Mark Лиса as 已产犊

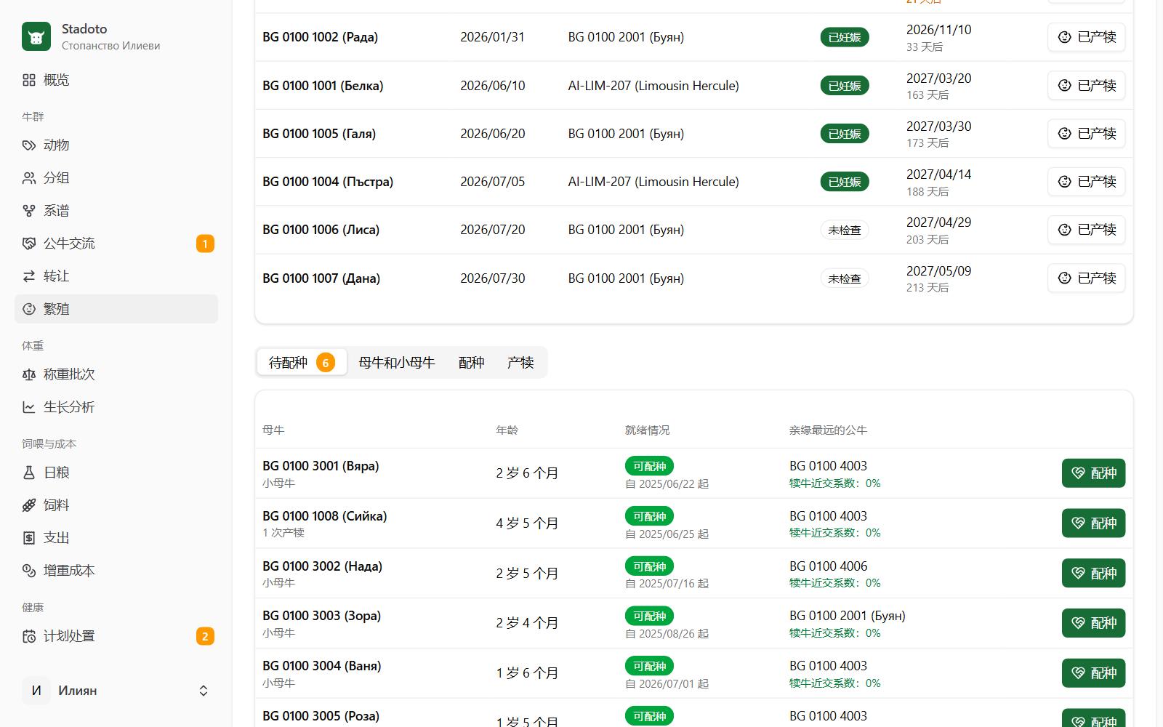[1087, 230]
